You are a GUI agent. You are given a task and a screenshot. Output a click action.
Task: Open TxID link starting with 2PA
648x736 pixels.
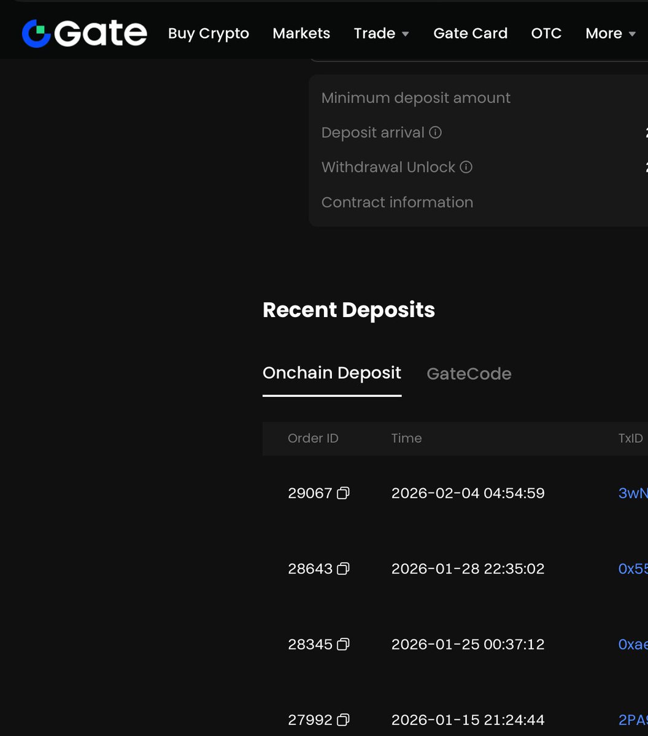633,719
